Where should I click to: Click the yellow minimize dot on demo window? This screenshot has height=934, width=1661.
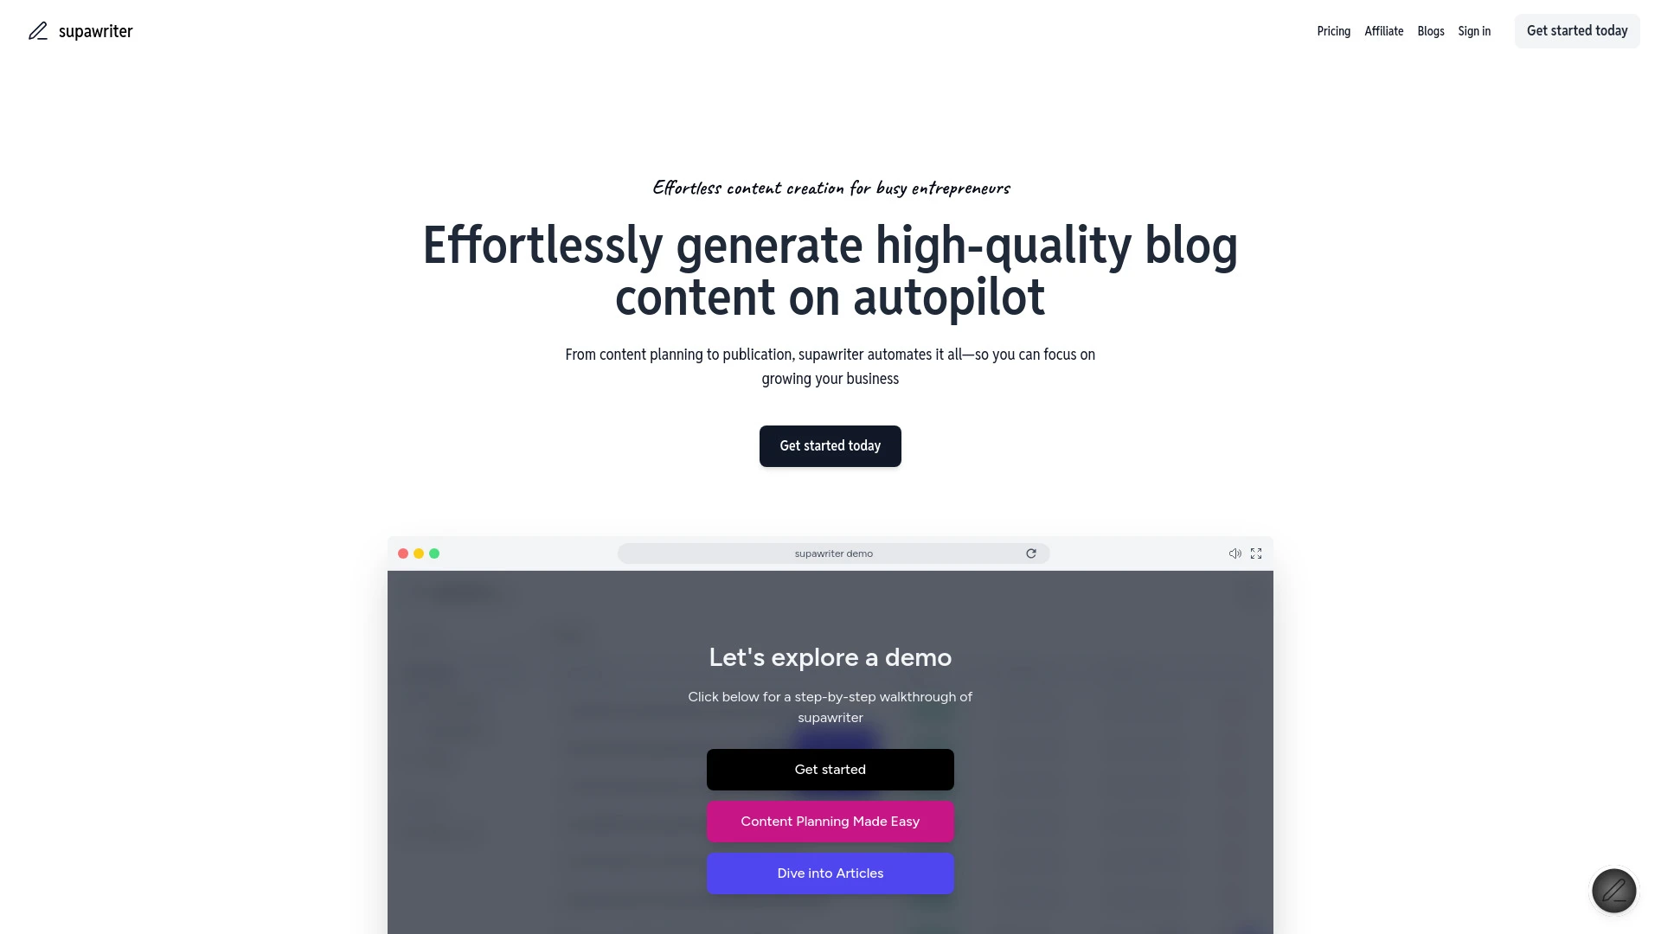click(x=419, y=554)
